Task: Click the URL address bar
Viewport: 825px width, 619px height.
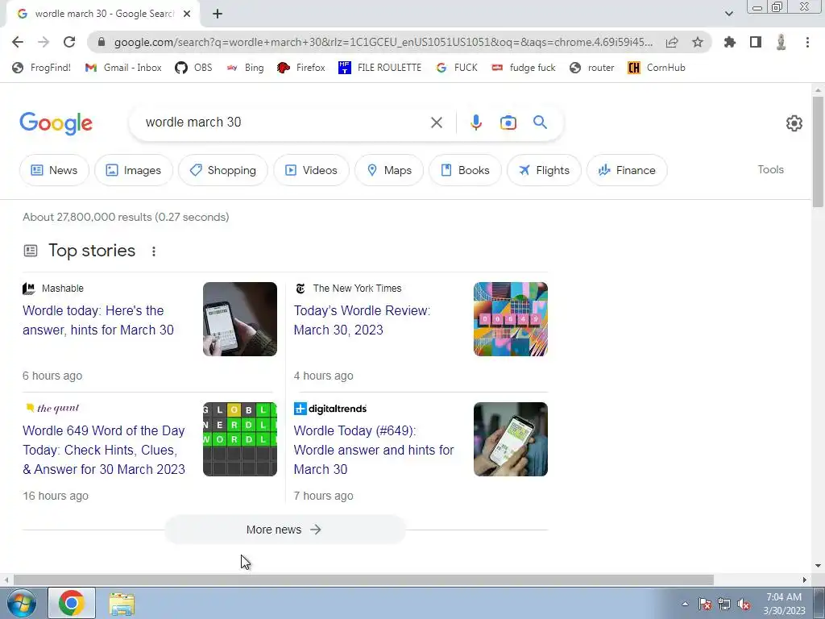Action: click(383, 42)
